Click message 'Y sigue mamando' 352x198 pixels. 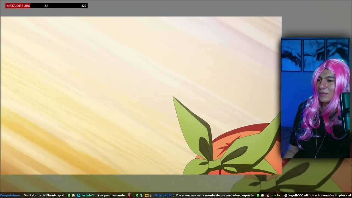click(x=111, y=195)
